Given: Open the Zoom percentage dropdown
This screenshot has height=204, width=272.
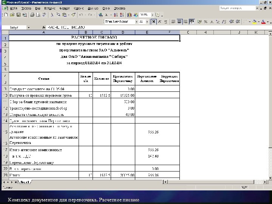Looking at the screenshot, I should pos(152,15).
